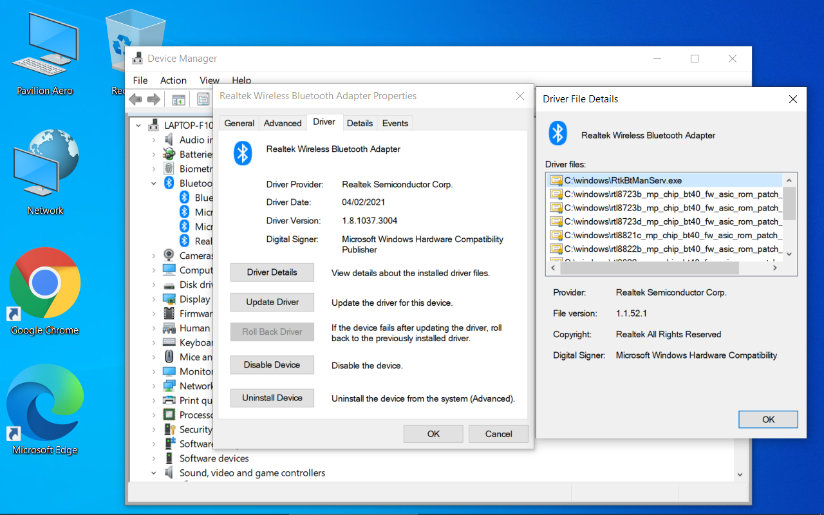The width and height of the screenshot is (824, 515).
Task: Click the Back arrow in Device Manager toolbar
Action: click(135, 99)
